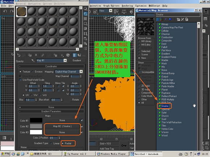Toggle Color #1 map enable checkbox
The height and width of the screenshot is (157, 210).
click(82, 120)
